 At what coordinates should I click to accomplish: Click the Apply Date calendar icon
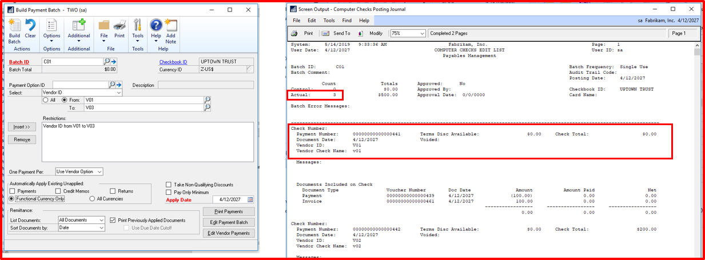pyautogui.click(x=250, y=200)
